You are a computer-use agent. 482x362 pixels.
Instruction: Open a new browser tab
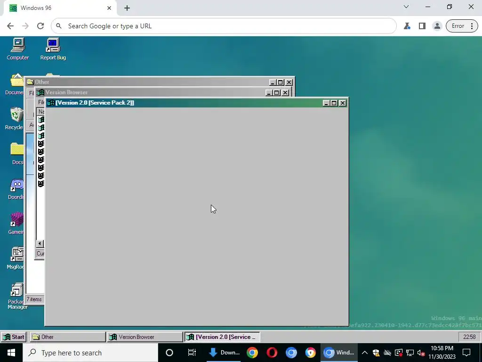pos(127,8)
